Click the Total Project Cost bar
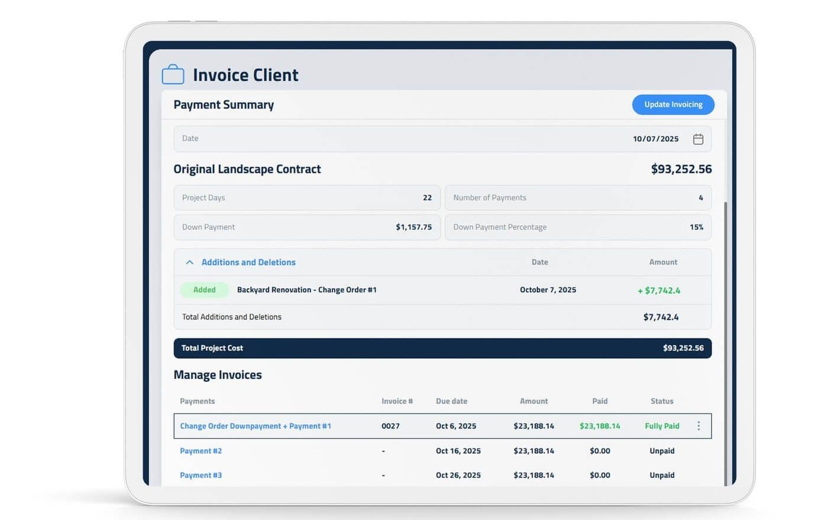The width and height of the screenshot is (828, 520). tap(442, 348)
